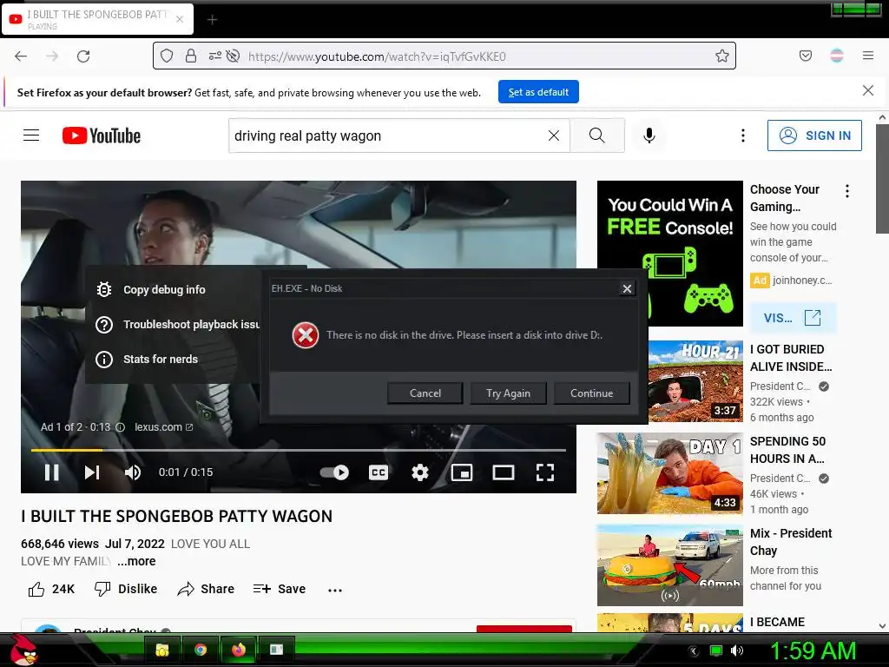
Task: Open player settings gear icon
Action: click(419, 472)
